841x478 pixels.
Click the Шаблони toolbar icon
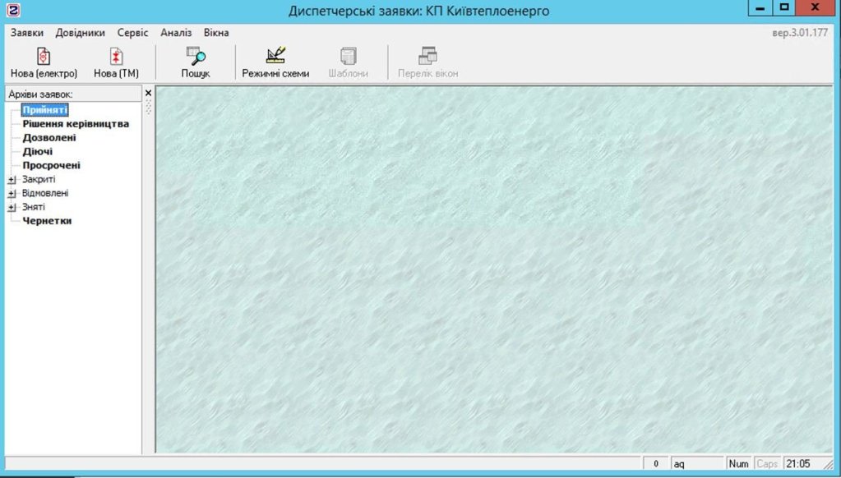click(349, 57)
